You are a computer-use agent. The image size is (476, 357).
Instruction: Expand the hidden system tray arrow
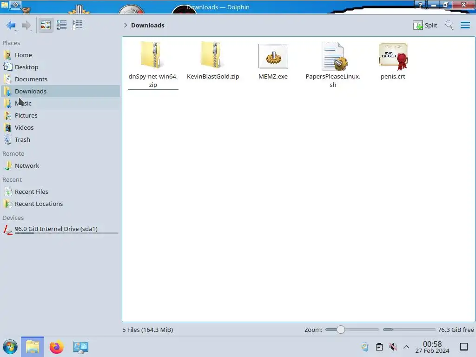[406, 347]
